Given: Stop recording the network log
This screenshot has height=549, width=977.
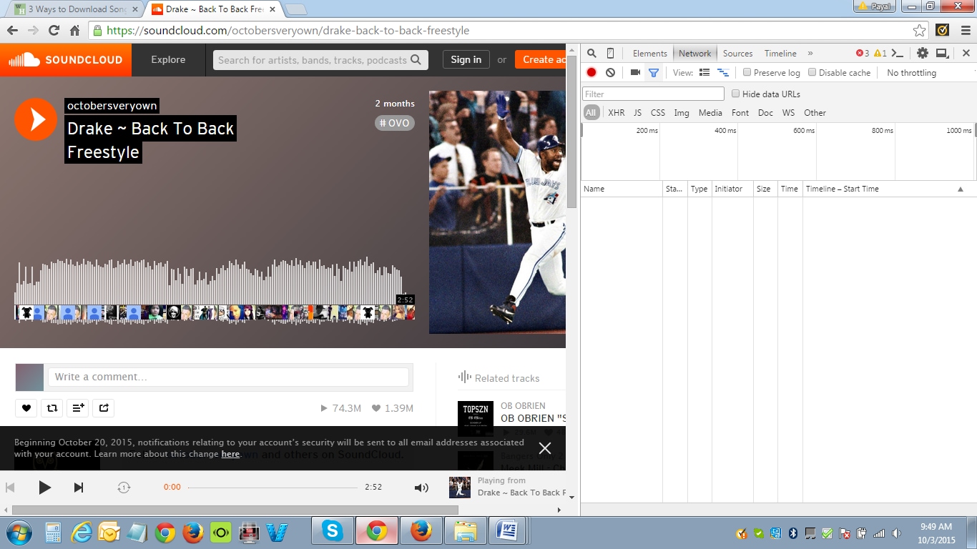Looking at the screenshot, I should pyautogui.click(x=591, y=72).
